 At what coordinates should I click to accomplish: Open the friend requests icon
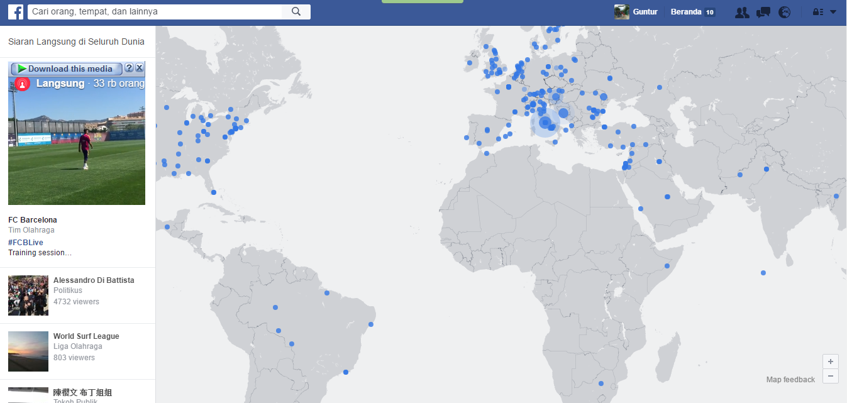pos(742,12)
